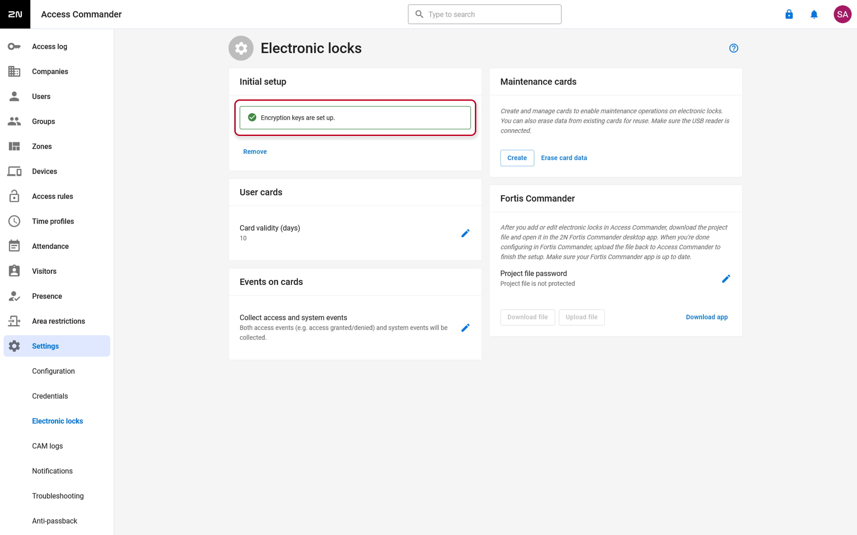Open Attendance section
The width and height of the screenshot is (857, 535).
pos(57,246)
